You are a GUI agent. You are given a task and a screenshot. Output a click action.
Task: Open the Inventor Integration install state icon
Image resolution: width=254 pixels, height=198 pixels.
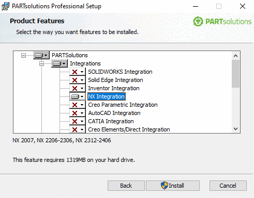coord(78,88)
